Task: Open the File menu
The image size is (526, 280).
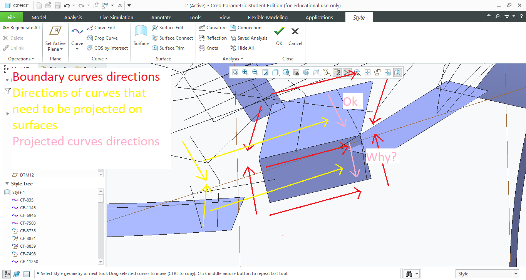Action: click(12, 17)
